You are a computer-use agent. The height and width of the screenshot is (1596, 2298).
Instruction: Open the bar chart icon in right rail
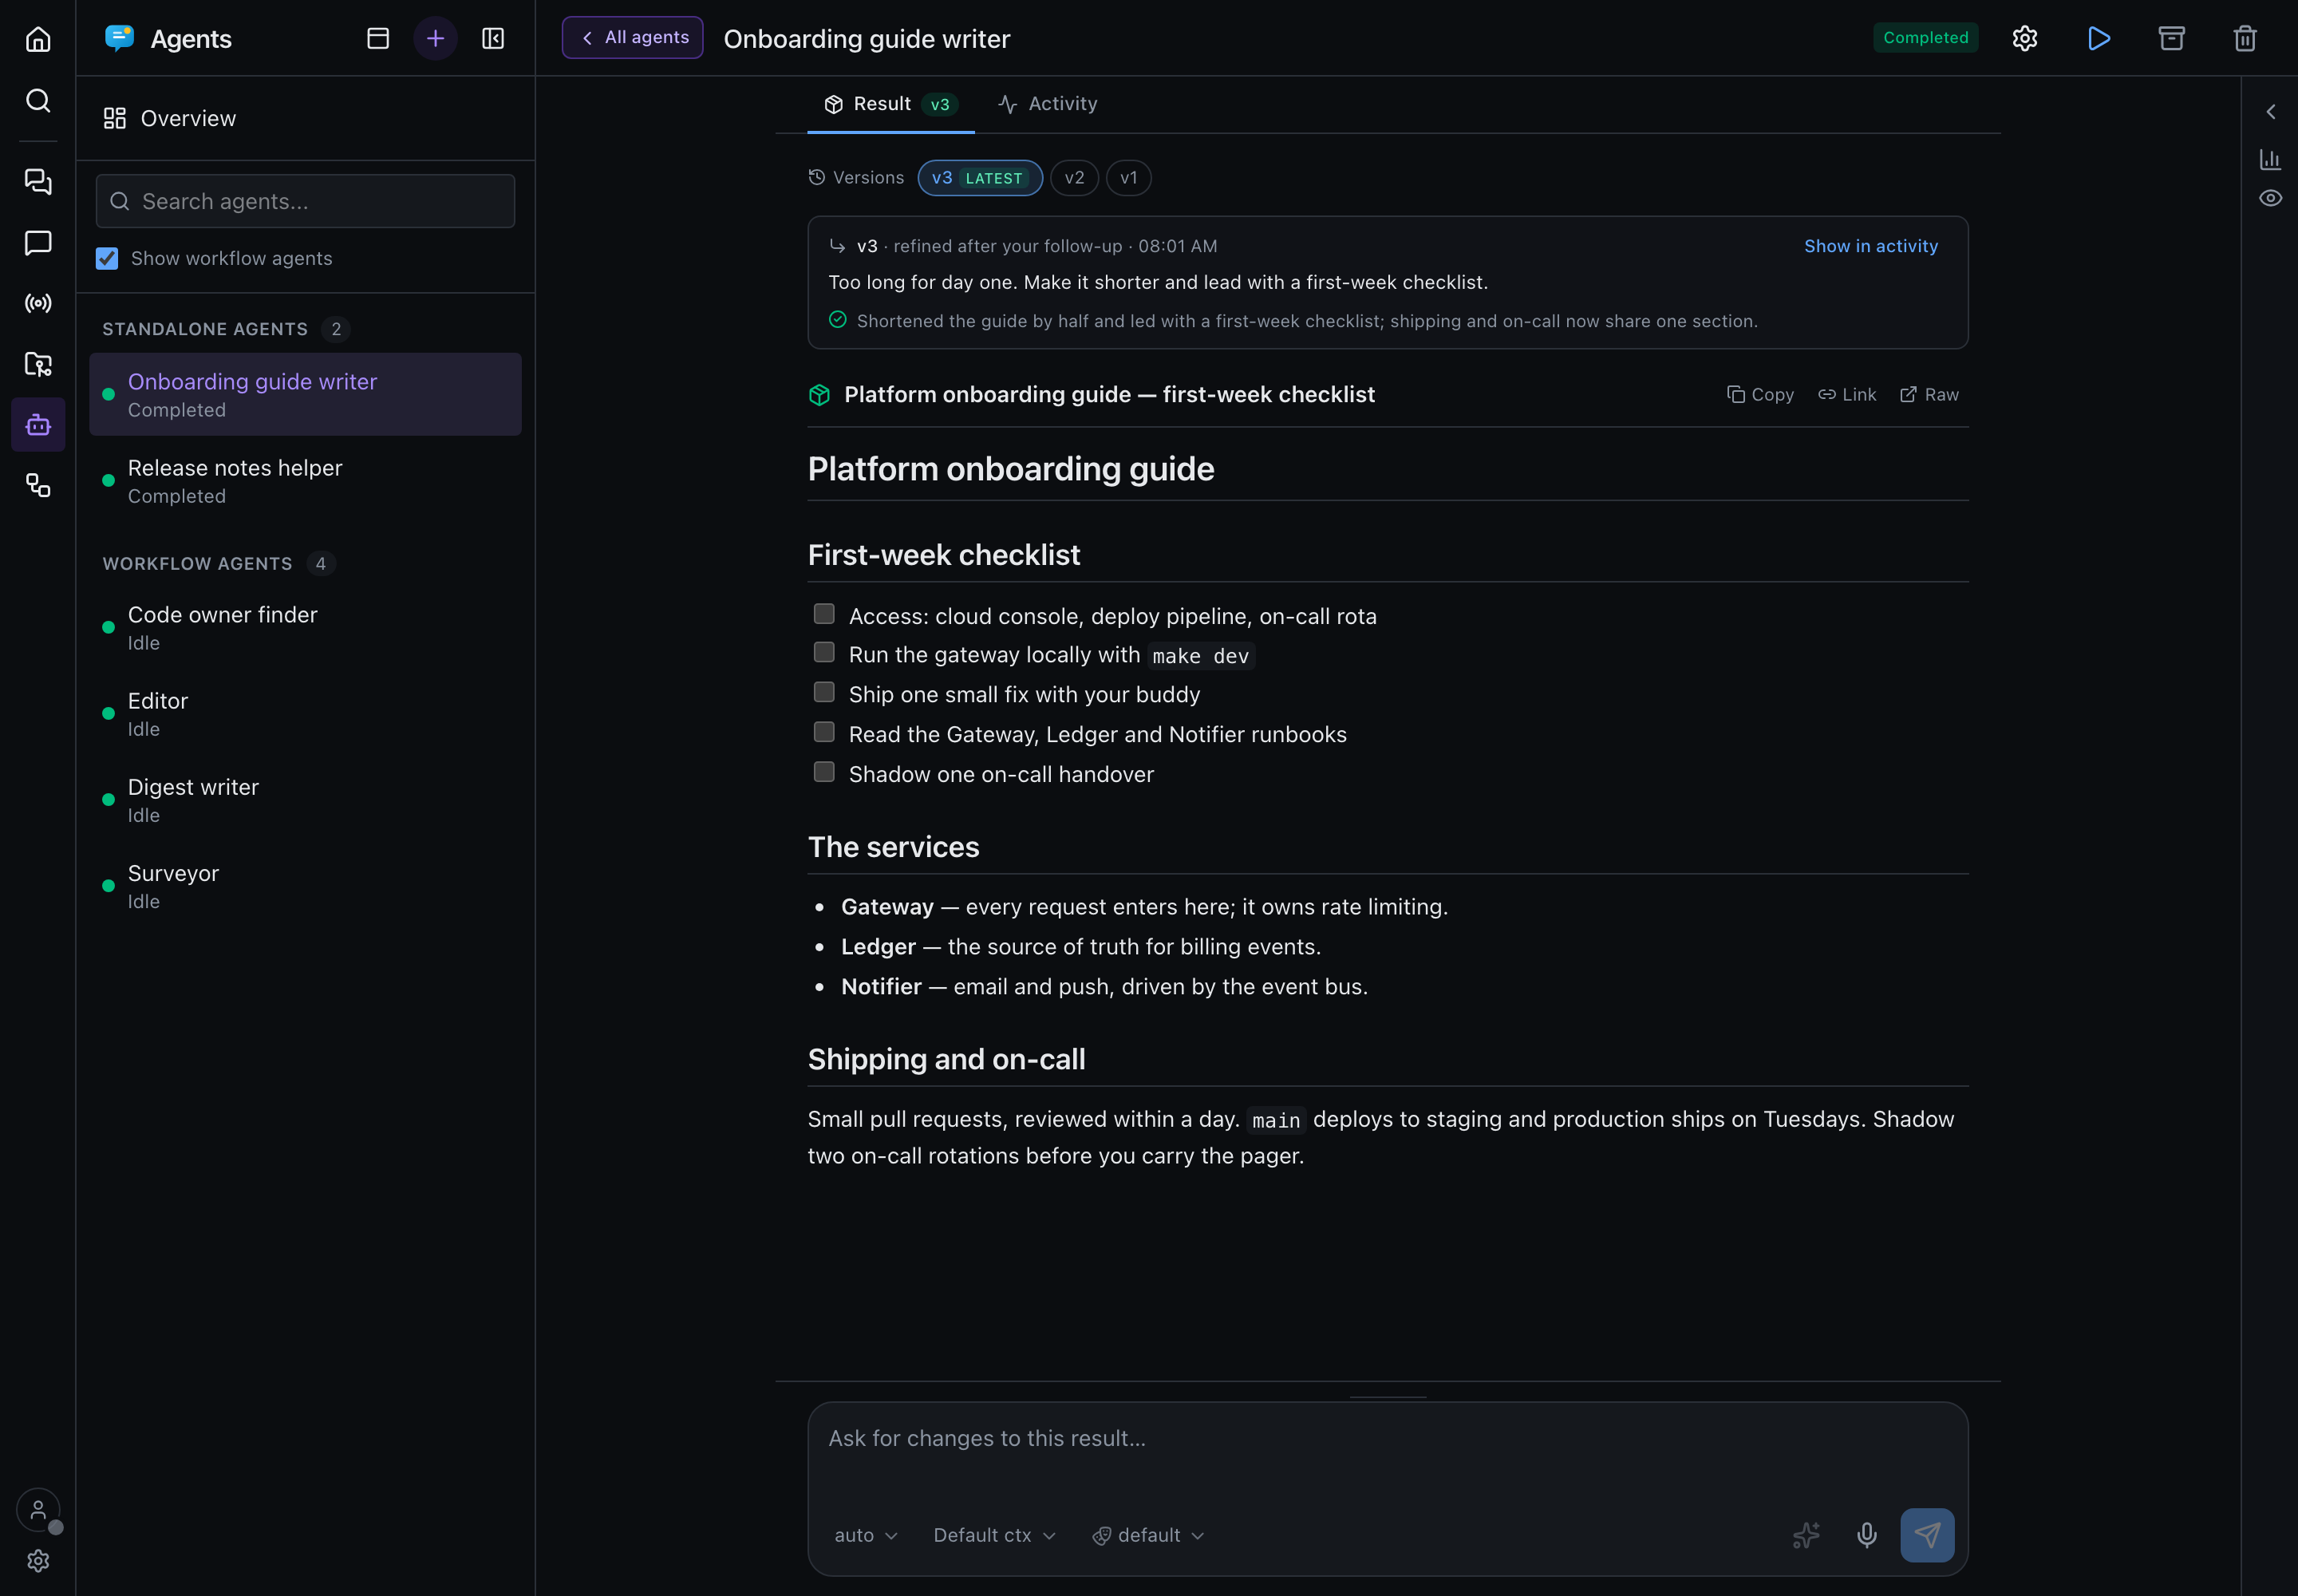pyautogui.click(x=2270, y=159)
